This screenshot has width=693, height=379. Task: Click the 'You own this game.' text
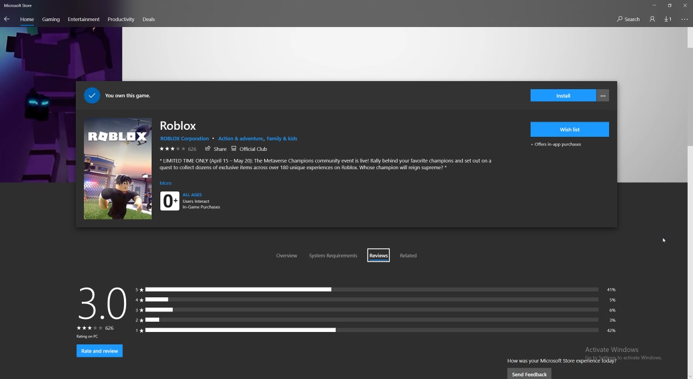click(128, 96)
